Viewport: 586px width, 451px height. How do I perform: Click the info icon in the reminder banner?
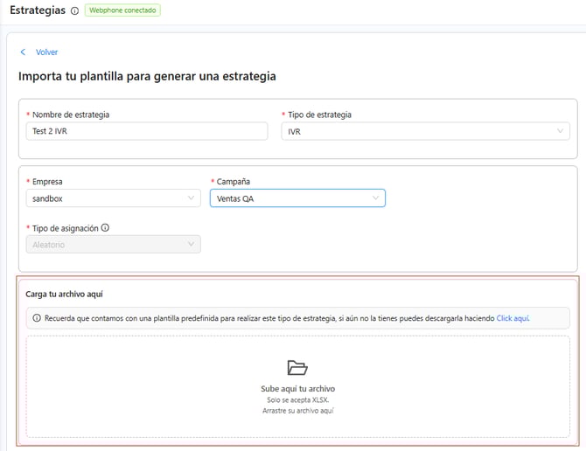click(37, 318)
